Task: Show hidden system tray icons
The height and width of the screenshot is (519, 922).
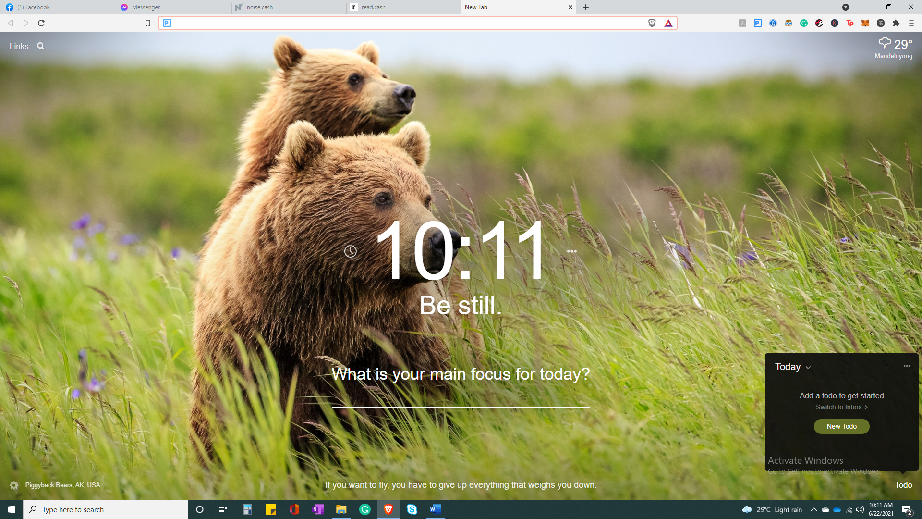Action: [813, 509]
